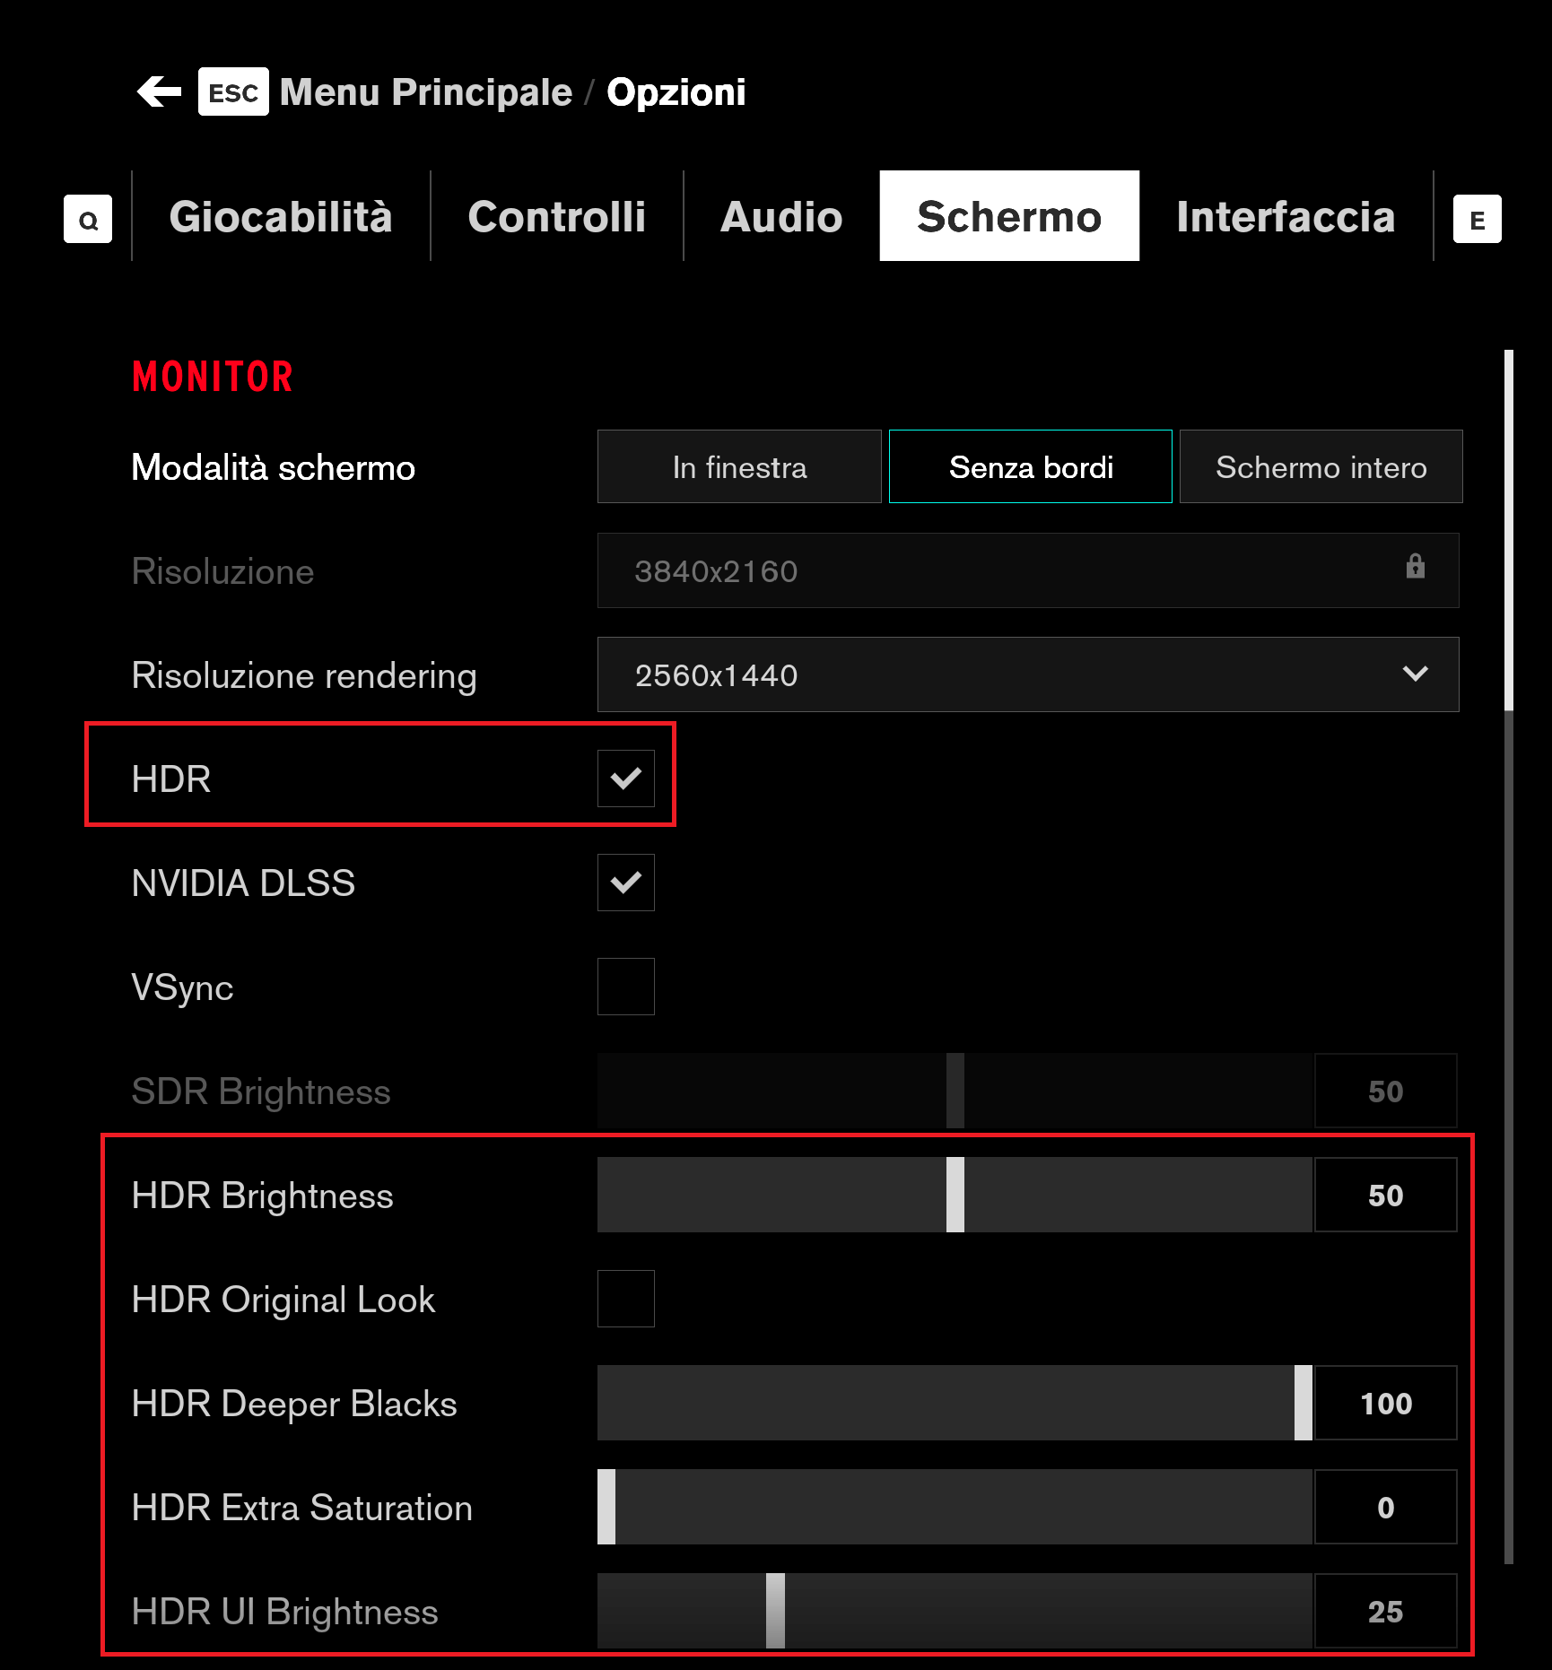Screen dimensions: 1552x1670
Task: Open the Giocabilità tab
Action: (x=281, y=216)
